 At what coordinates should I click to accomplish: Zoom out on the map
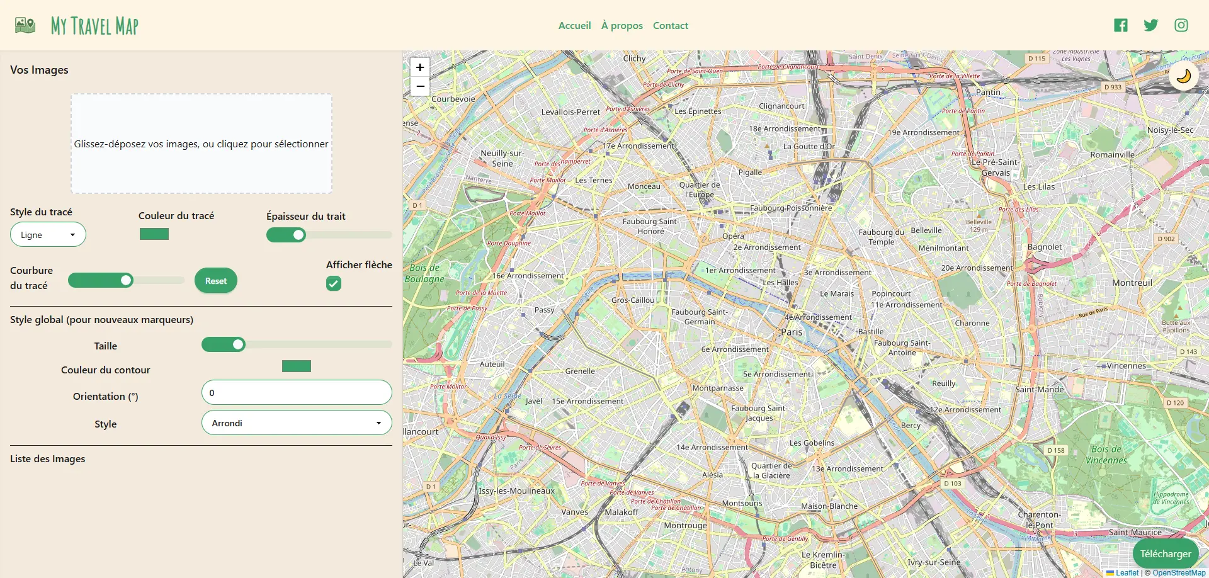[x=420, y=86]
